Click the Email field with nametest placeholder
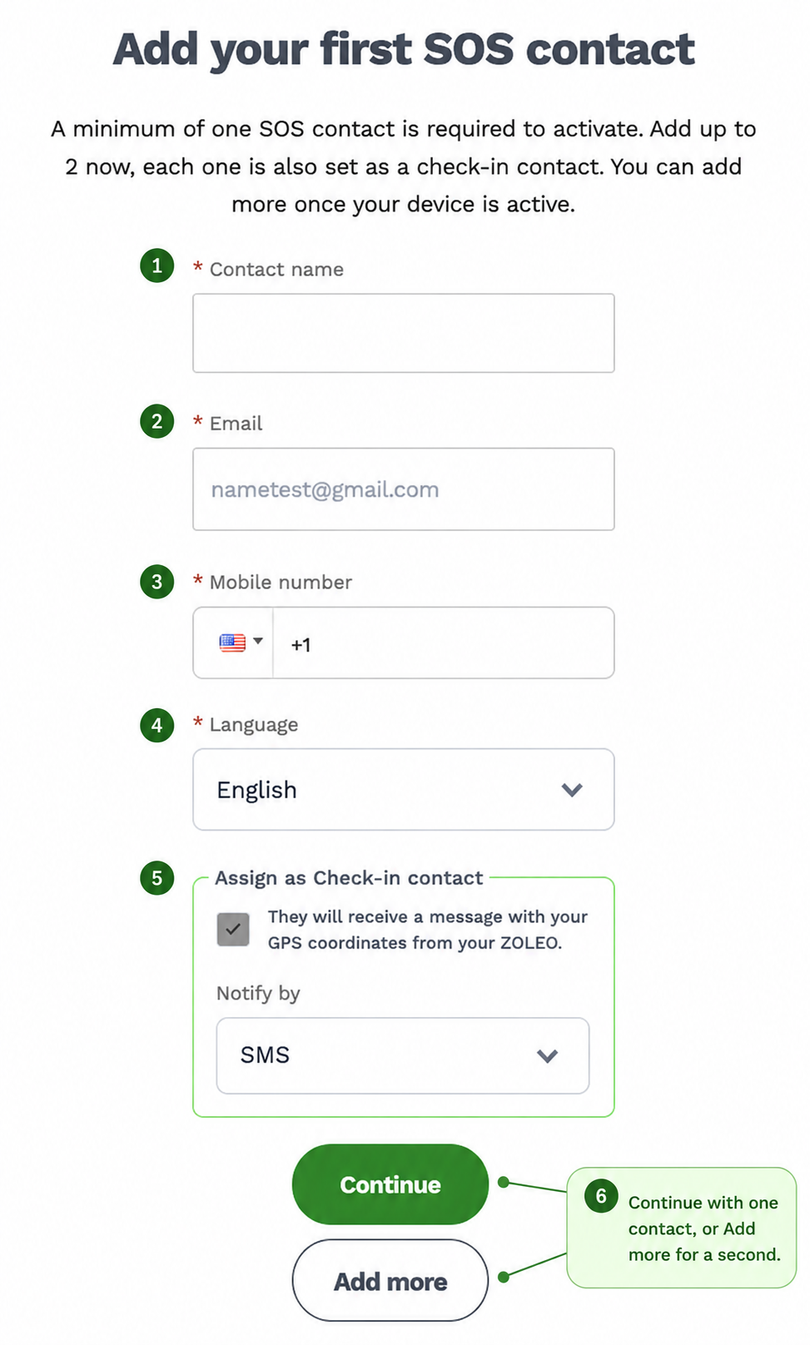 pyautogui.click(x=404, y=489)
